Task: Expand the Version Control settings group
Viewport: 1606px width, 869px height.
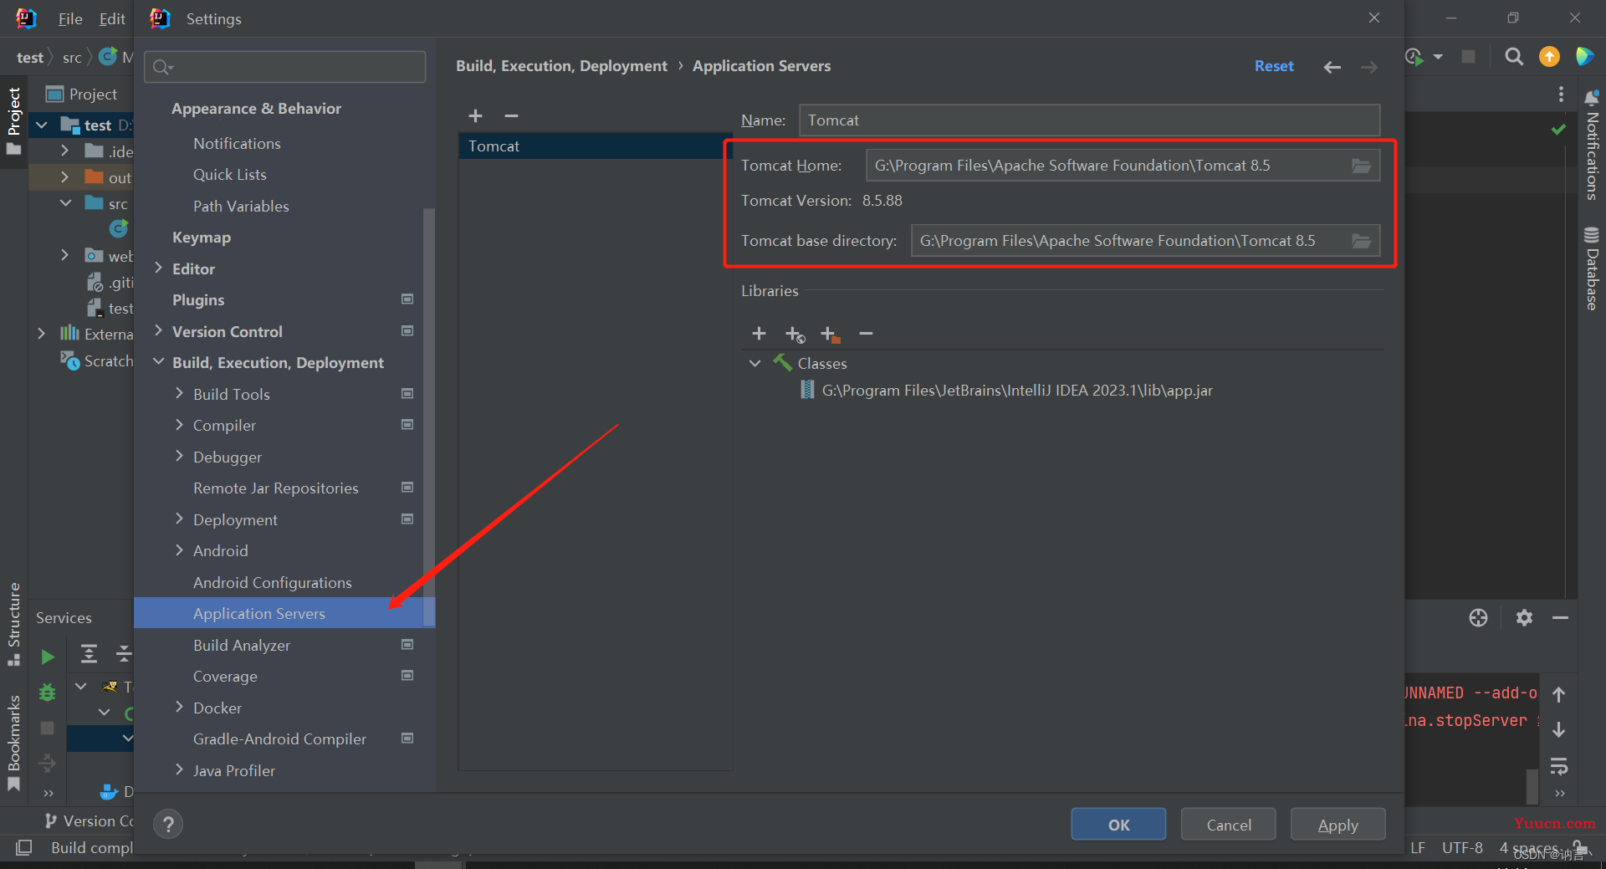Action: coord(158,331)
